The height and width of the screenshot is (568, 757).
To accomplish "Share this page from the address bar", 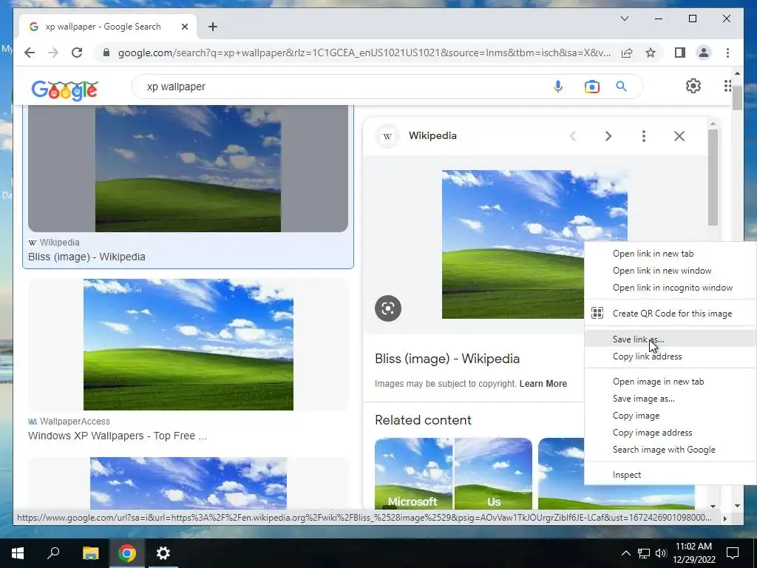I will [627, 53].
